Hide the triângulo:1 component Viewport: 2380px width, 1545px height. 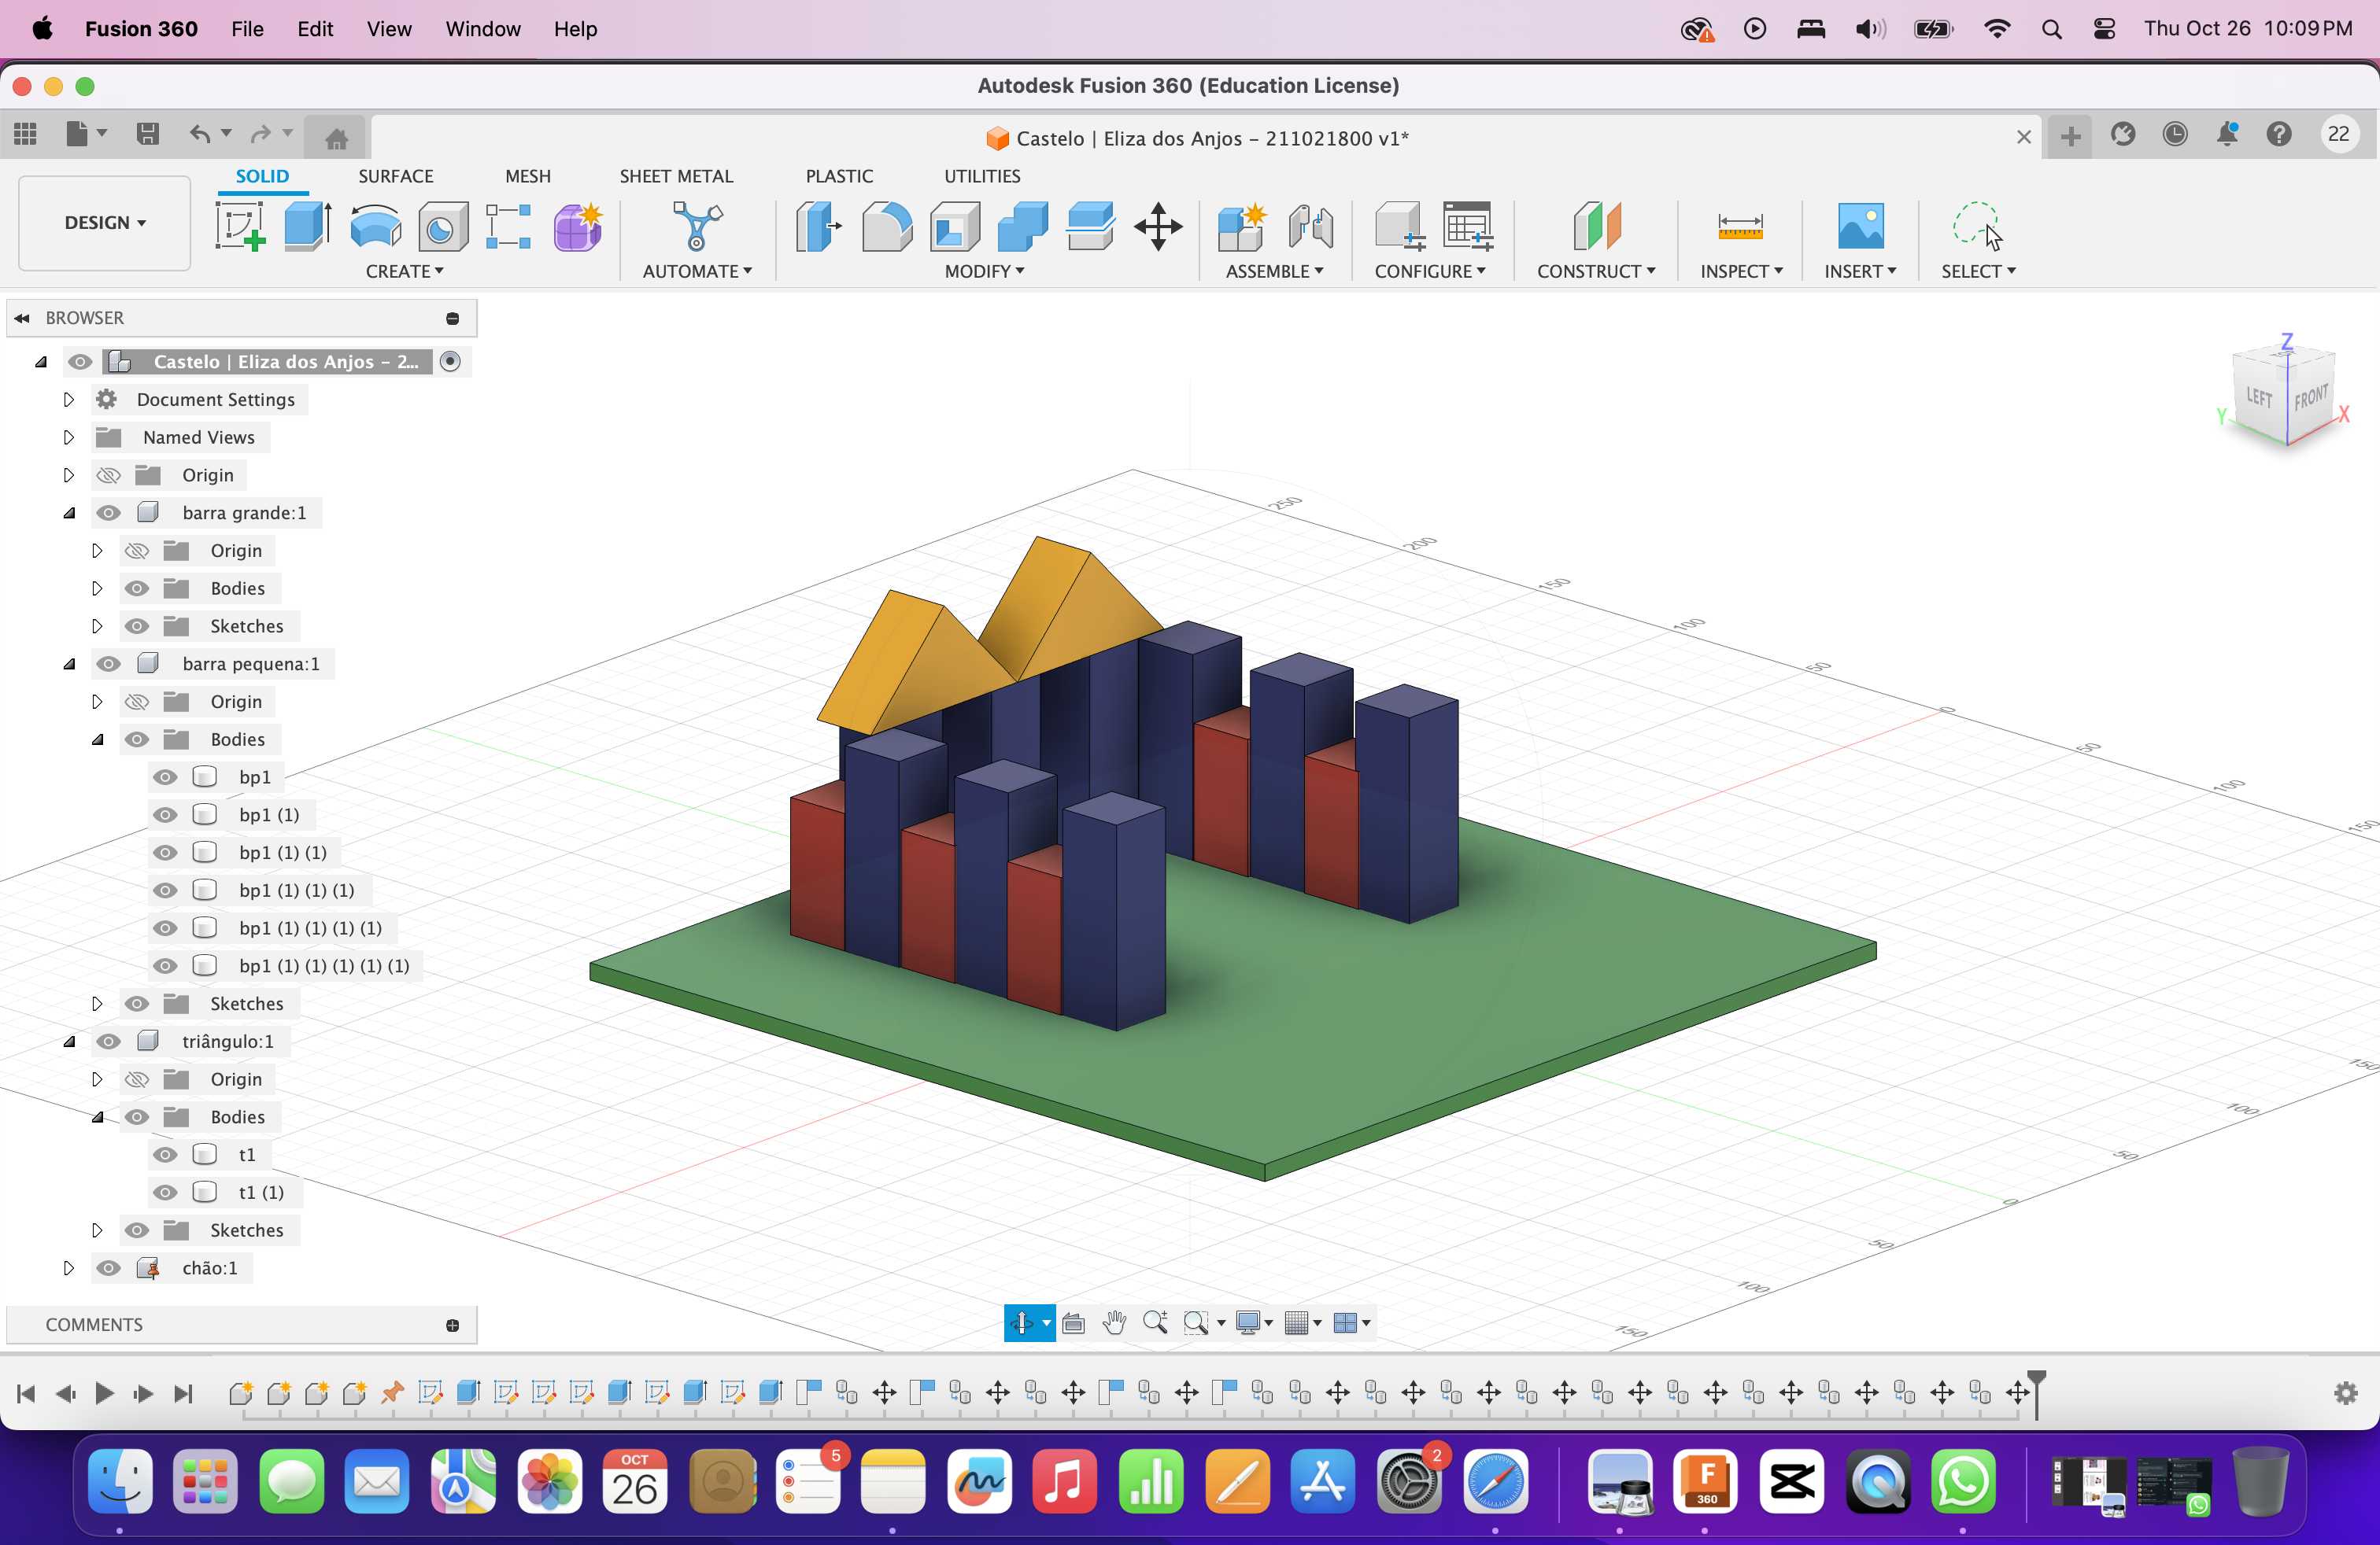tap(109, 1042)
